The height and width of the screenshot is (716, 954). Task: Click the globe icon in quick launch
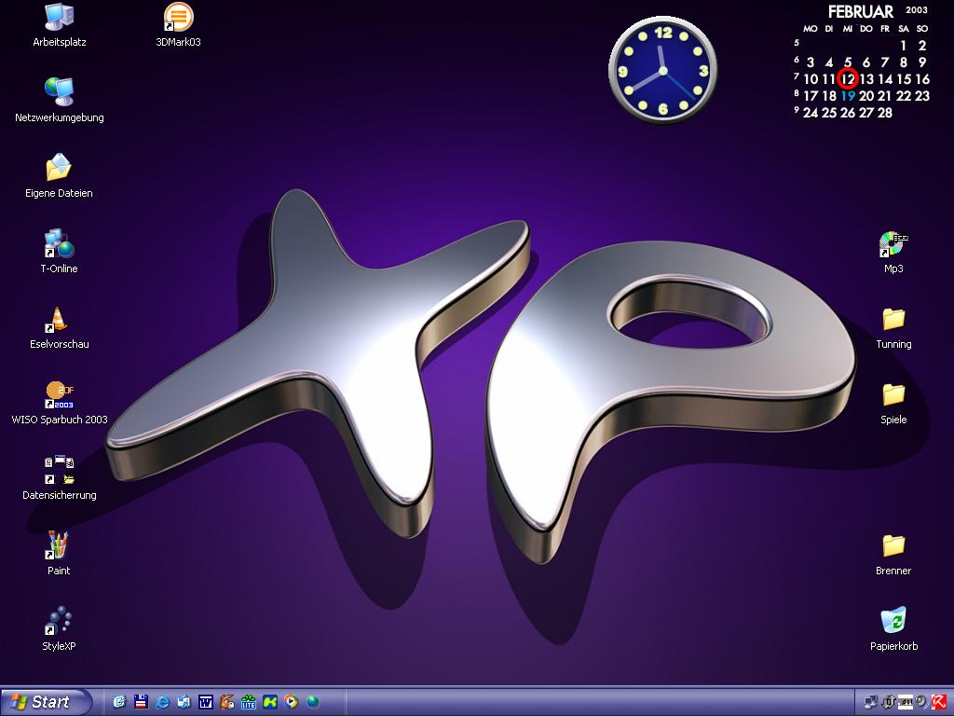point(313,702)
